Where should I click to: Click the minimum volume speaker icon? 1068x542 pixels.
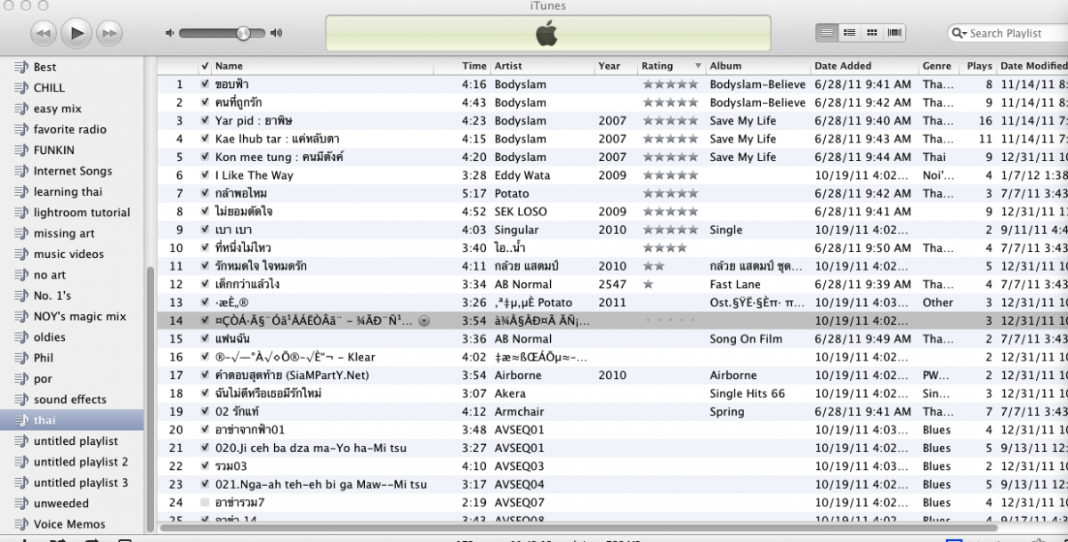pyautogui.click(x=169, y=34)
